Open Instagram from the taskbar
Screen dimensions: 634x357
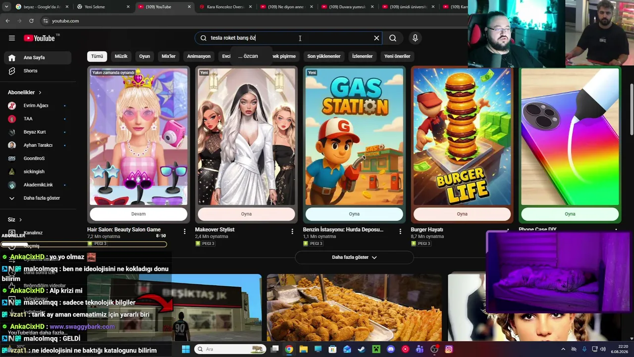pos(449,349)
